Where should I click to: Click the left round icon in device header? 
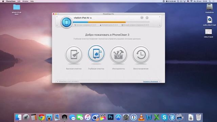tap(142, 18)
